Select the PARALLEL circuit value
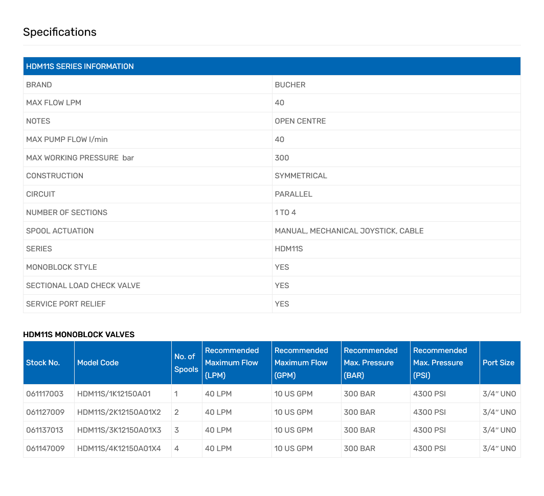Screen dimensions: 544x496 pyautogui.click(x=293, y=194)
